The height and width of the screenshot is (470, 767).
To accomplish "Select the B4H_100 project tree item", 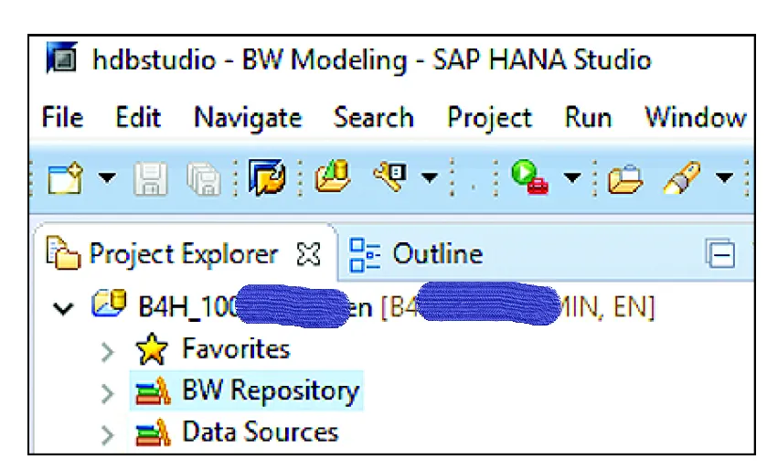I will pos(396,307).
